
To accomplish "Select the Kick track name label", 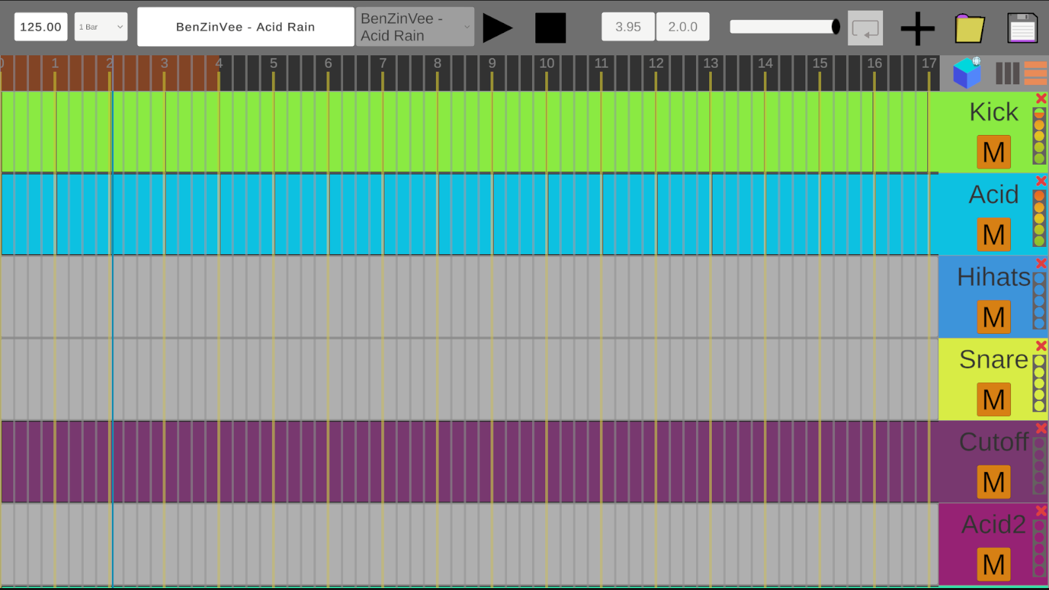I will (x=994, y=113).
